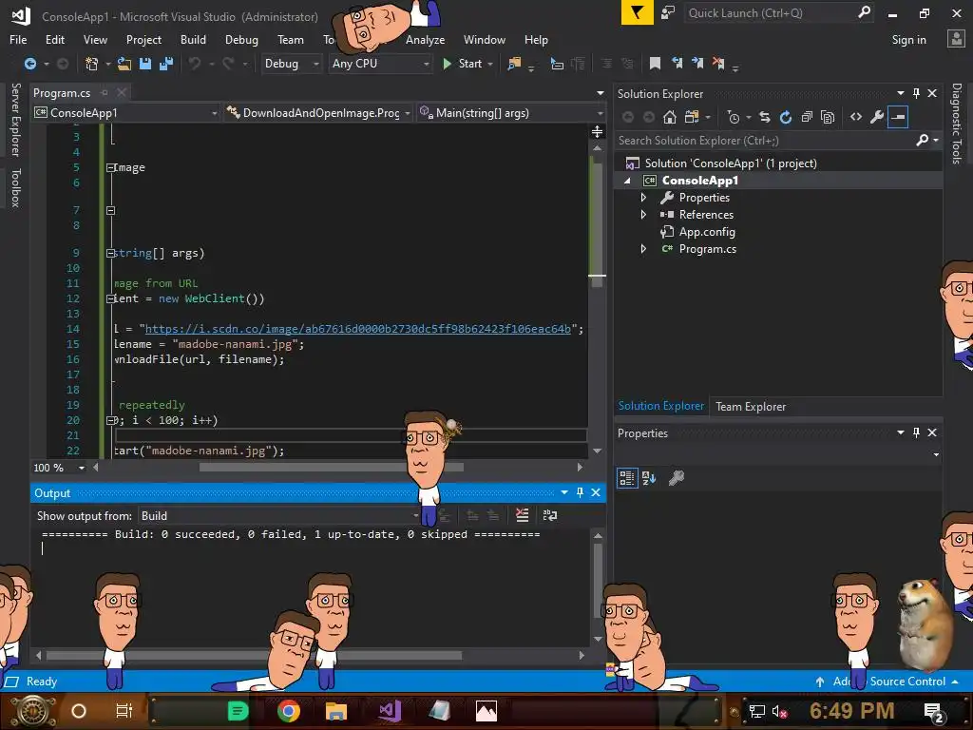Image resolution: width=973 pixels, height=730 pixels.
Task: Pin the Output panel with auto-hide pin
Action: 581,492
